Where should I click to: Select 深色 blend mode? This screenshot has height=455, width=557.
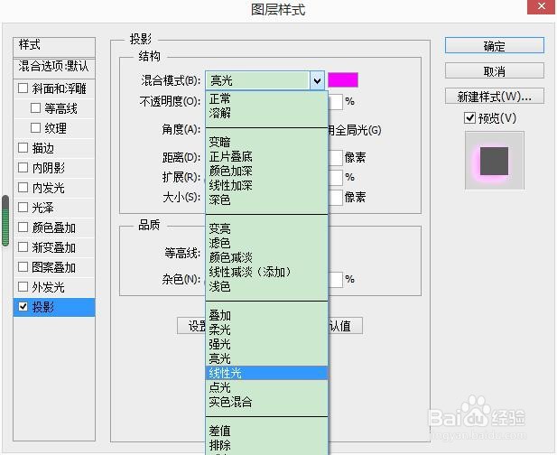pos(266,200)
